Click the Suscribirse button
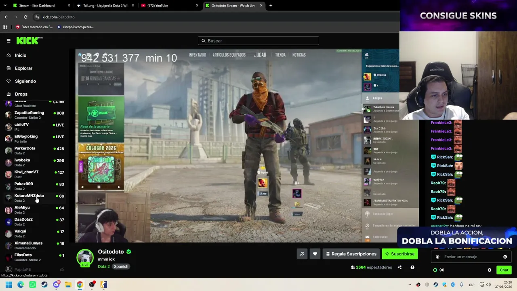Viewport: 517px width, 291px height. pos(400,254)
